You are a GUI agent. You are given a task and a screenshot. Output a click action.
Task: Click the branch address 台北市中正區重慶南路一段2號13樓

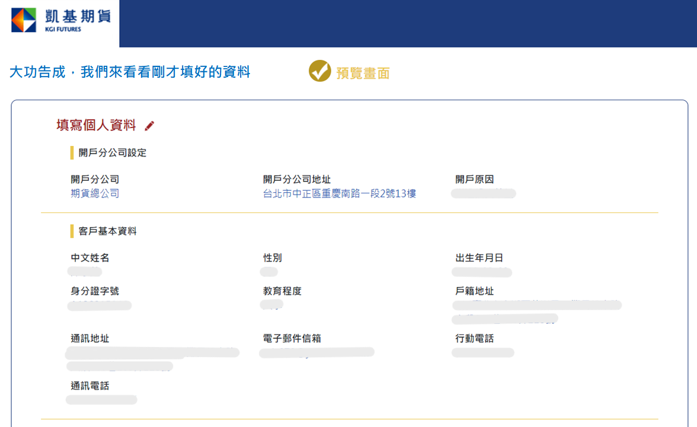click(x=339, y=193)
